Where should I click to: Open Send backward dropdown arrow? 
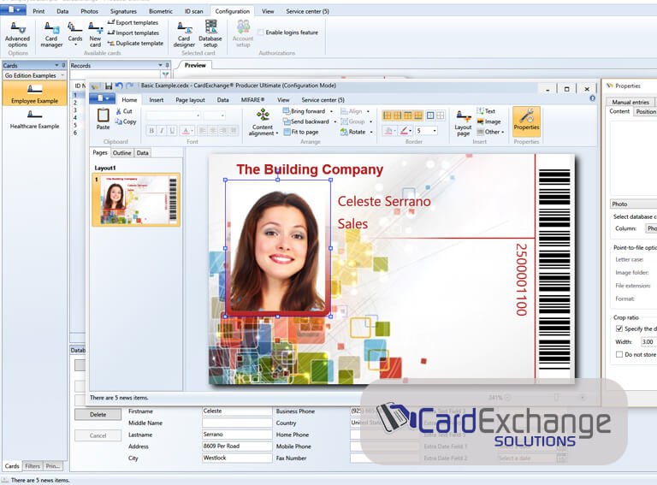[x=334, y=121]
